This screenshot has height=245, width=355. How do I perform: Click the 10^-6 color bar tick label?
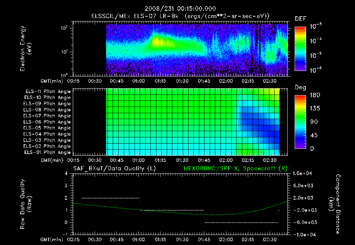tap(315, 70)
